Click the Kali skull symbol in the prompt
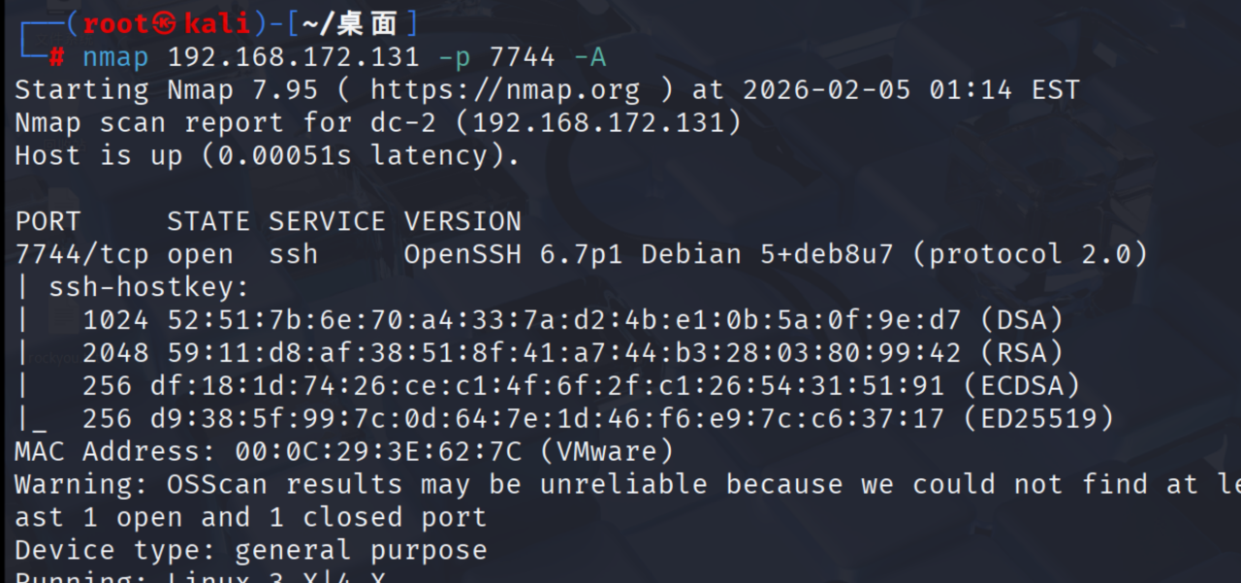 [167, 24]
